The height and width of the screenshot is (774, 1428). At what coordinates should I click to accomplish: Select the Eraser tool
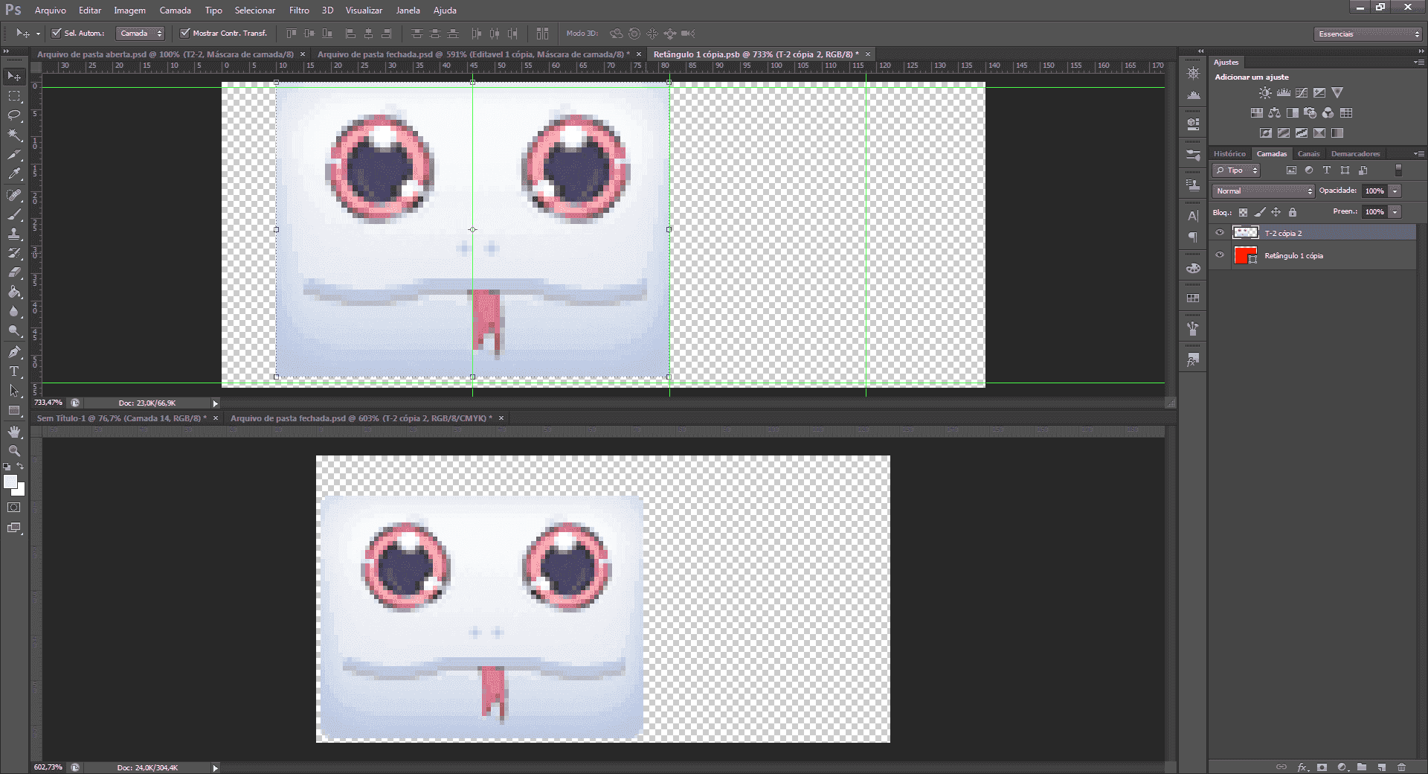pos(14,272)
